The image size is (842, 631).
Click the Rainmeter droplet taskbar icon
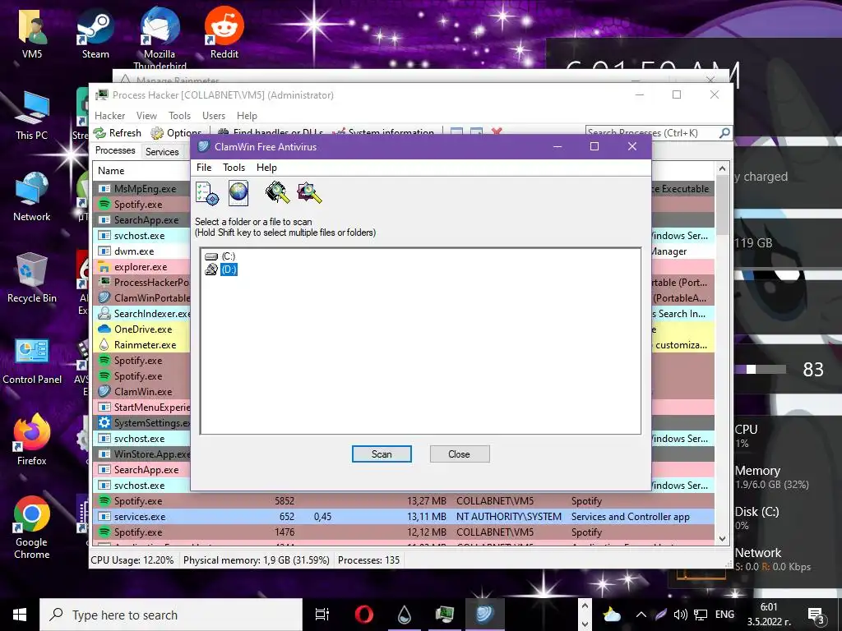[x=405, y=615]
